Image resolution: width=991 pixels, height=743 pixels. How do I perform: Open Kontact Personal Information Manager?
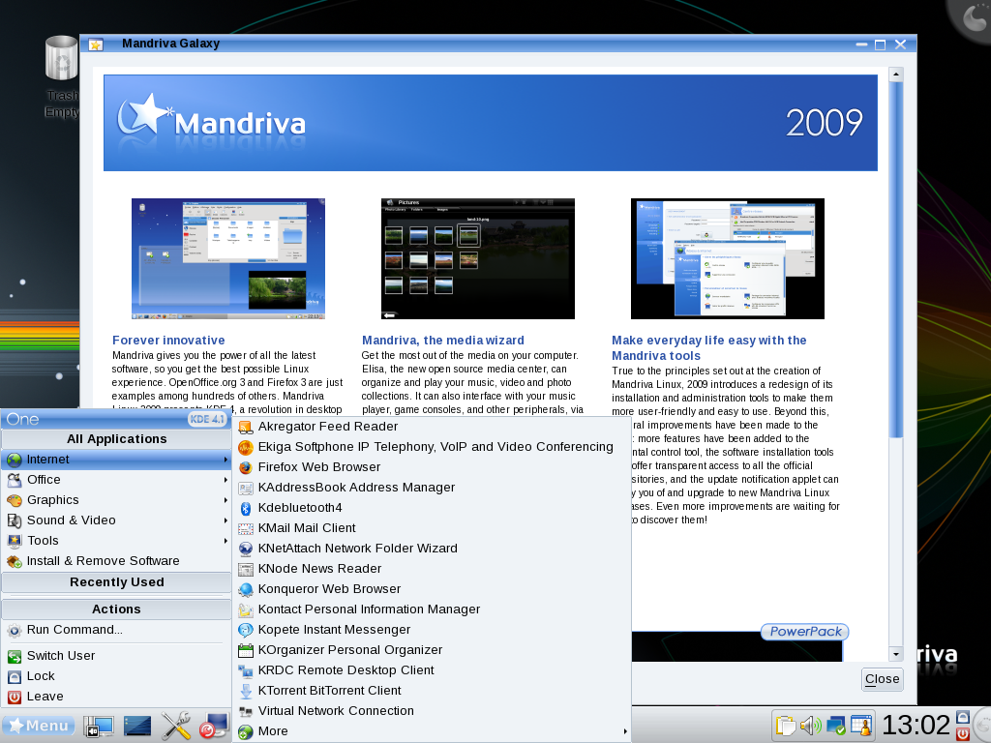click(433, 609)
